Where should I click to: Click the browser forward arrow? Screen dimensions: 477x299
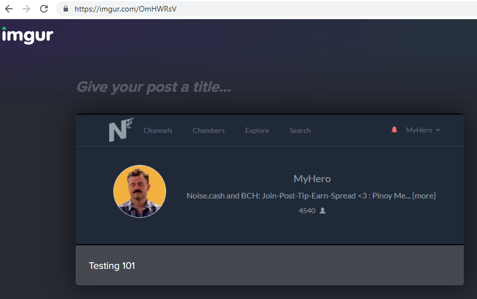(26, 9)
